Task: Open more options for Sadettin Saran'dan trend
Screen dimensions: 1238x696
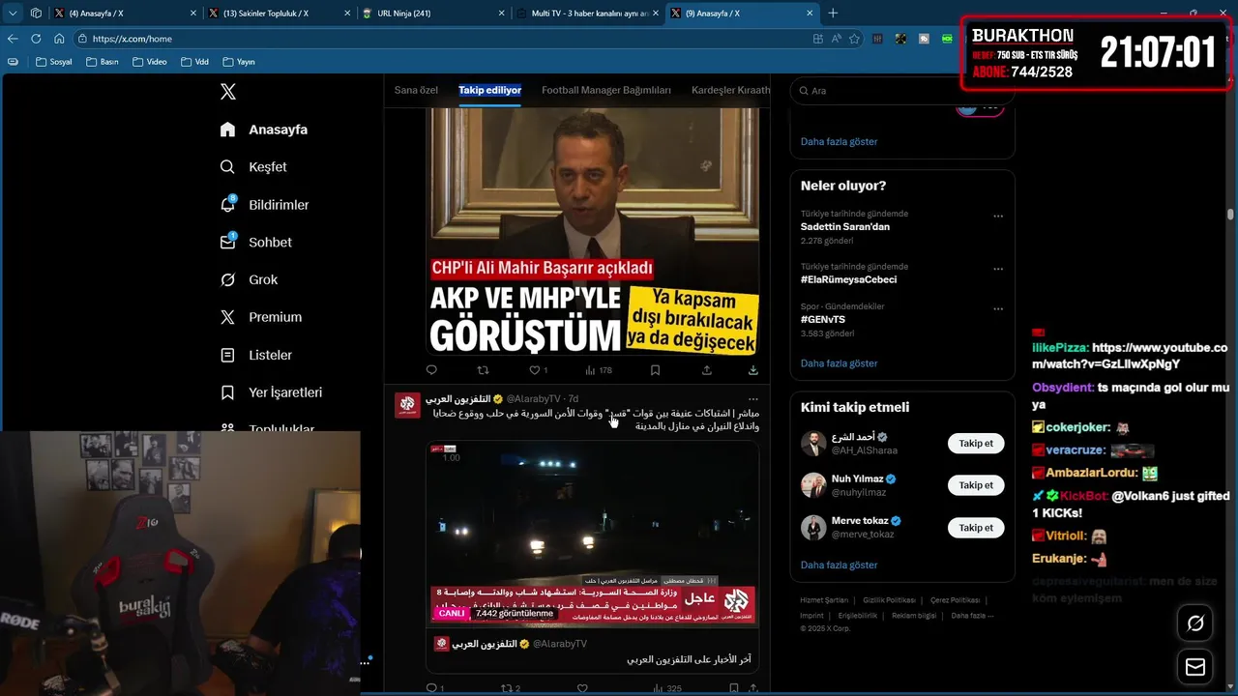Action: coord(998,216)
